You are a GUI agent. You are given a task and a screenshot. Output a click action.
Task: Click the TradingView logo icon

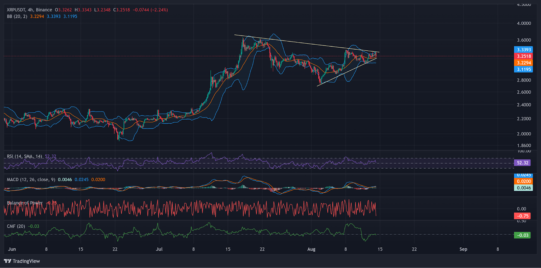click(x=7, y=261)
